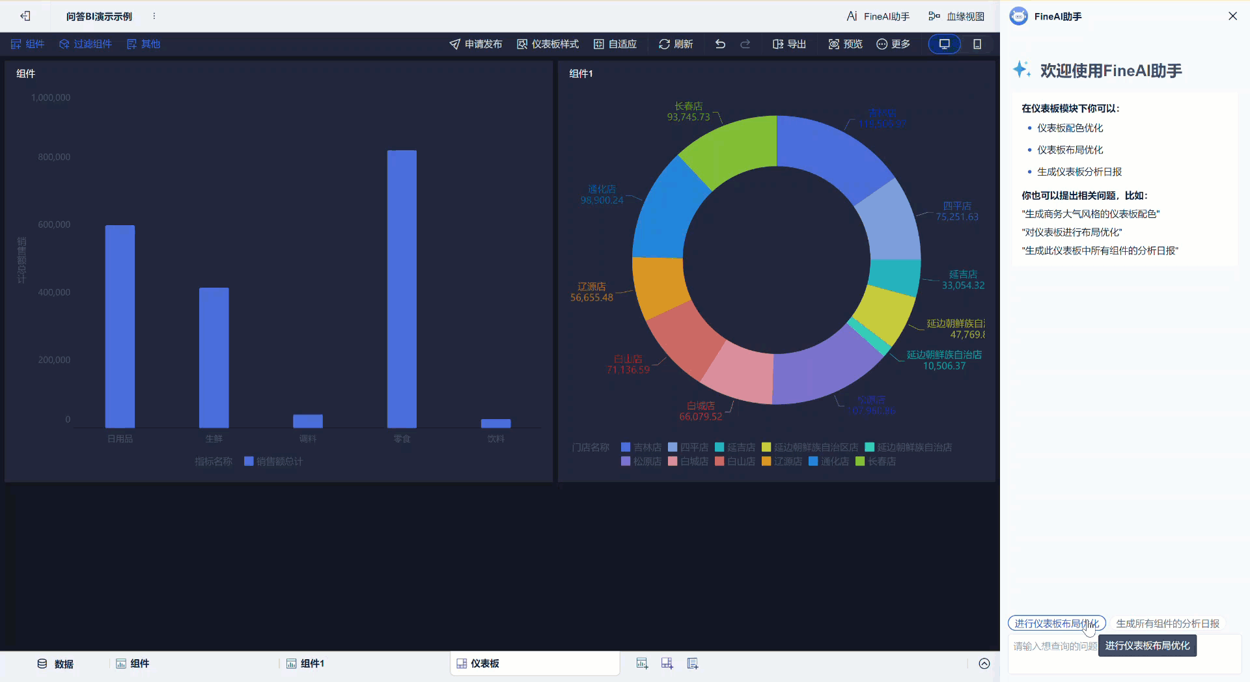Image resolution: width=1250 pixels, height=682 pixels.
Task: Select the 生鲜 bar in the bar chart
Action: 214,357
